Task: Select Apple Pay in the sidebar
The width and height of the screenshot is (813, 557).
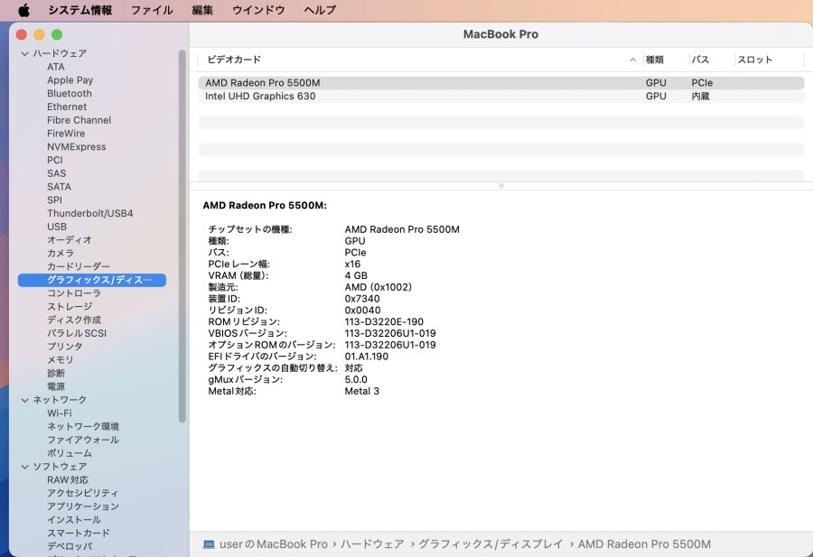Action: coord(70,80)
